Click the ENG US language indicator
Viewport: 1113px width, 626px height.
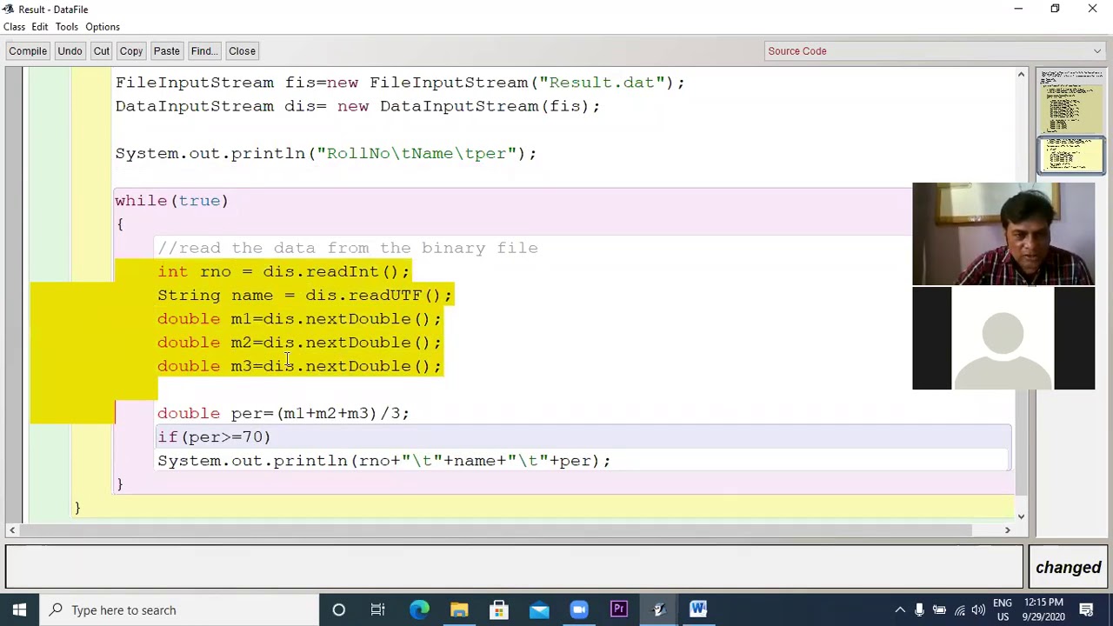(1003, 609)
